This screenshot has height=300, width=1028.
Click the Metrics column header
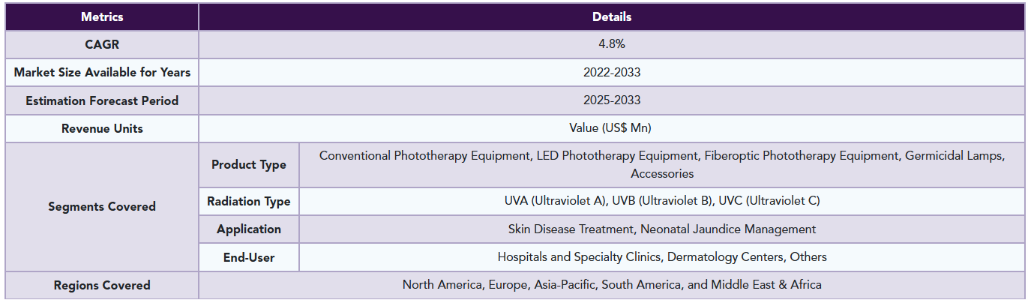pyautogui.click(x=102, y=16)
